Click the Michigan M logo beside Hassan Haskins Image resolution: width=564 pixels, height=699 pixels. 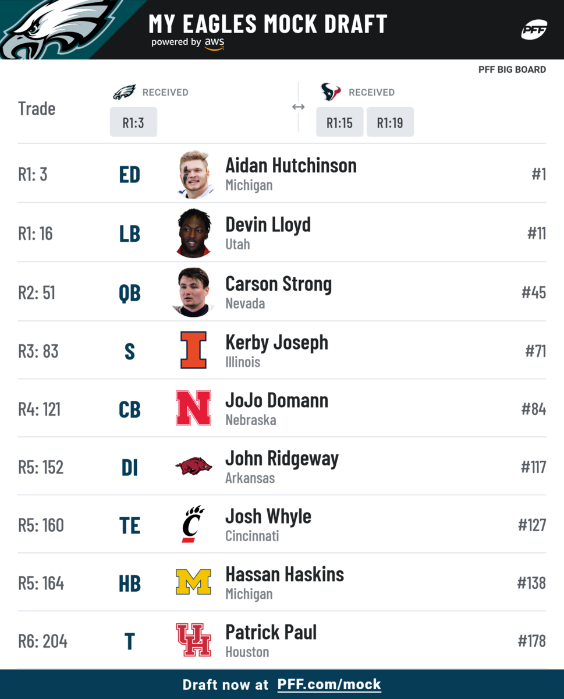pyautogui.click(x=193, y=582)
